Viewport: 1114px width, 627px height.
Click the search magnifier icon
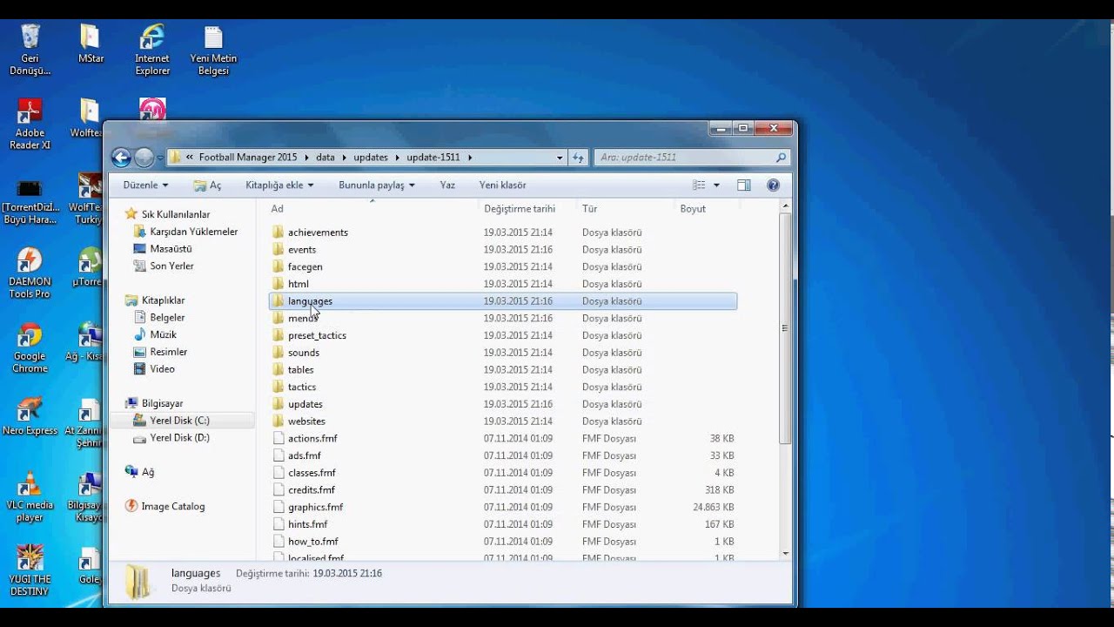tap(781, 158)
